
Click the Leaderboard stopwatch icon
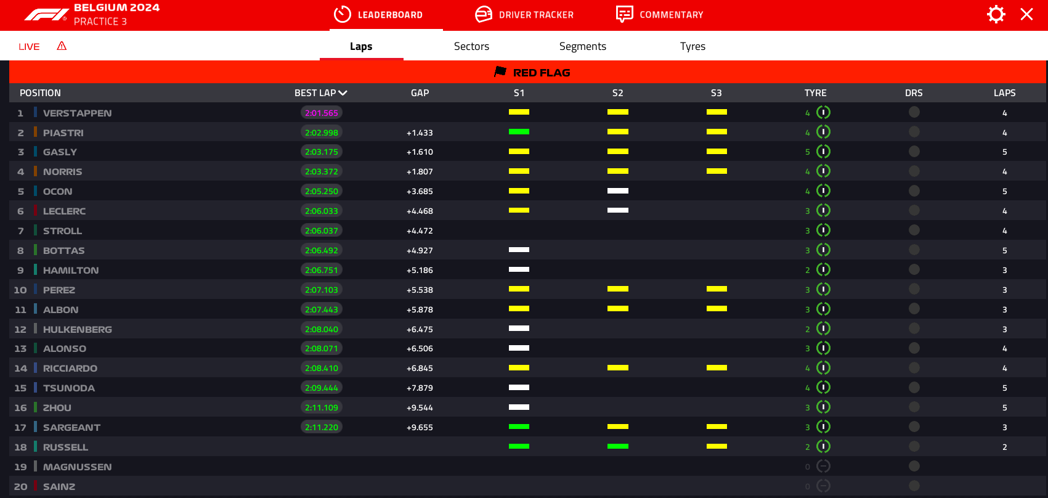click(342, 14)
